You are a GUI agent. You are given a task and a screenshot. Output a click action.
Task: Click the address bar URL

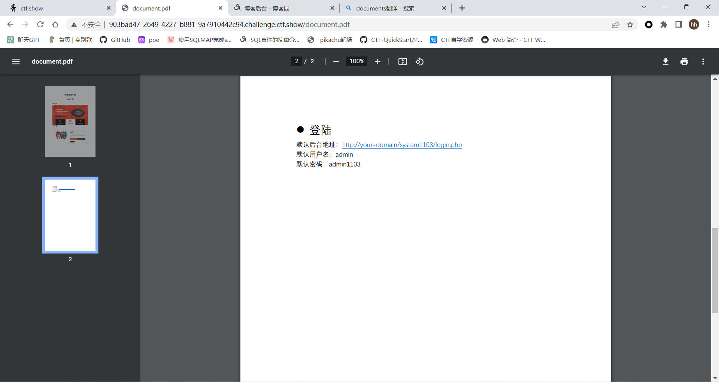point(229,25)
